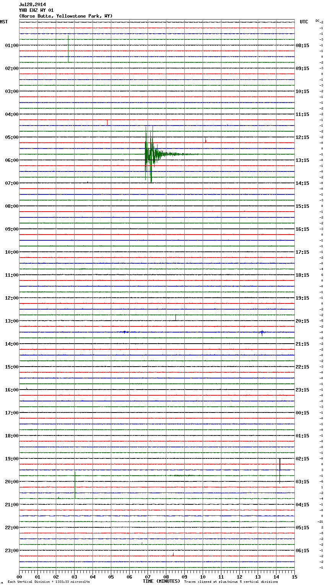The width and height of the screenshot is (325, 587).
Task: Select the 04:00 MST time label
Action: click(12, 114)
